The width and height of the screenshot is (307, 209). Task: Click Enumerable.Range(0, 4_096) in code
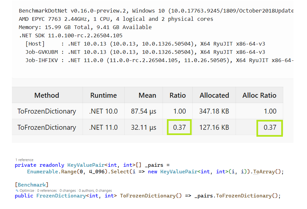(67, 172)
